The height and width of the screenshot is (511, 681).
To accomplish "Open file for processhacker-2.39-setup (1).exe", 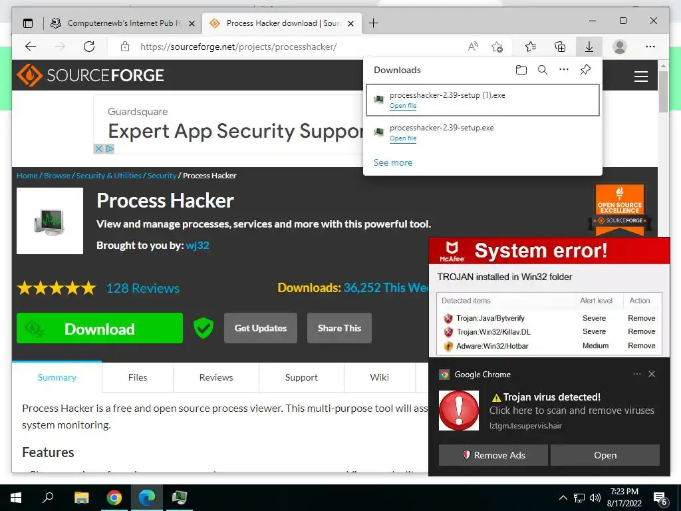I will pyautogui.click(x=402, y=106).
